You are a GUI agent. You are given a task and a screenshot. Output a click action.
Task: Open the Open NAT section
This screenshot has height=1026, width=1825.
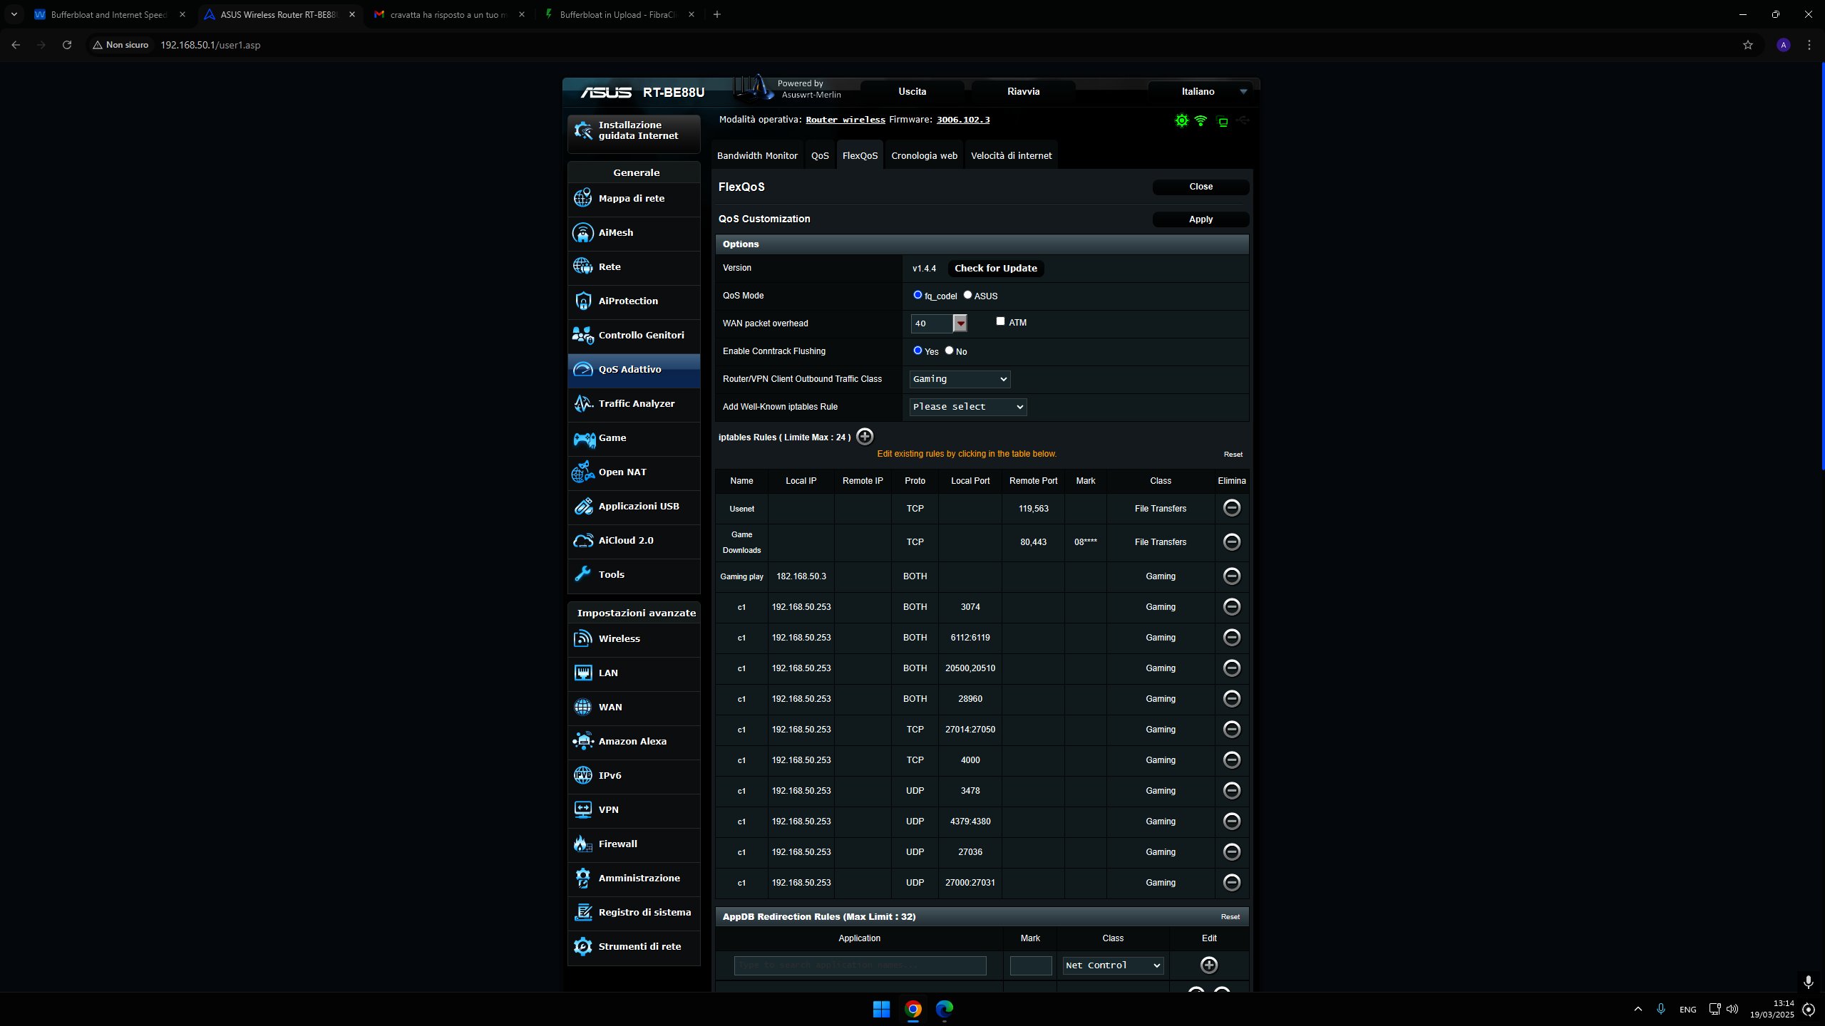click(x=634, y=472)
